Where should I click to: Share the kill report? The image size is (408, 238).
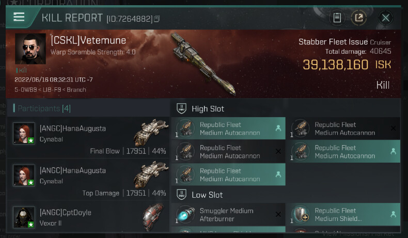point(359,18)
